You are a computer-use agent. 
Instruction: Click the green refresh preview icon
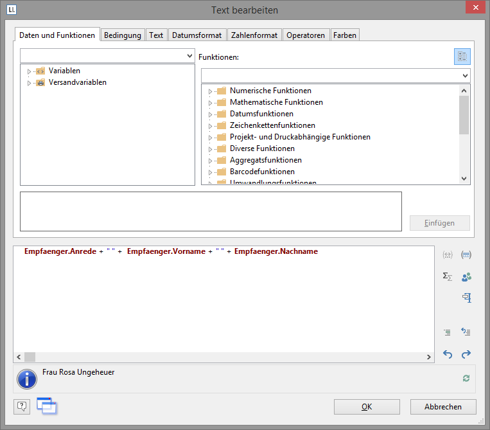click(466, 379)
